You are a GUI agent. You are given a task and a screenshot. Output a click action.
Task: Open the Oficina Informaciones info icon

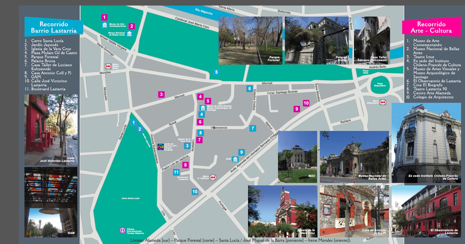pyautogui.click(x=122, y=230)
